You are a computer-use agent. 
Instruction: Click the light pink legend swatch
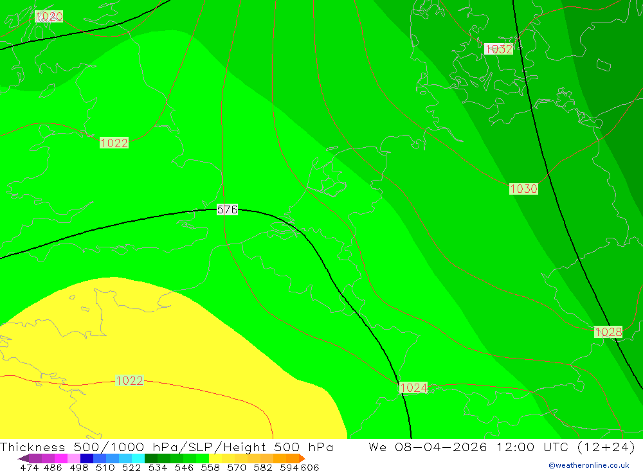click(74, 458)
